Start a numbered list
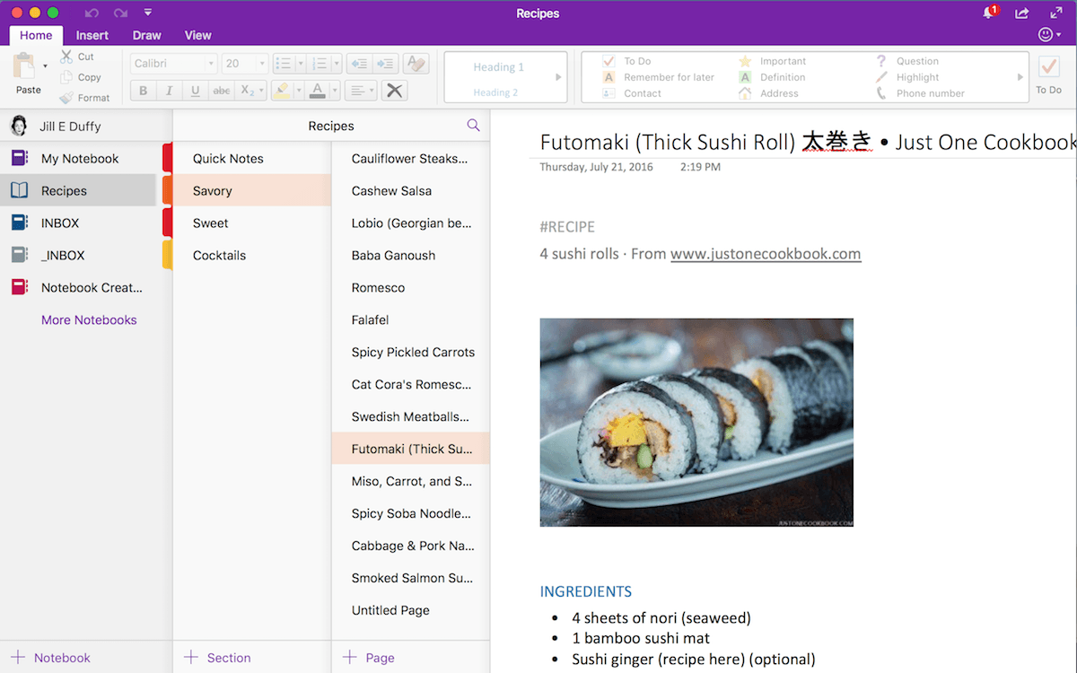This screenshot has height=673, width=1077. click(319, 64)
